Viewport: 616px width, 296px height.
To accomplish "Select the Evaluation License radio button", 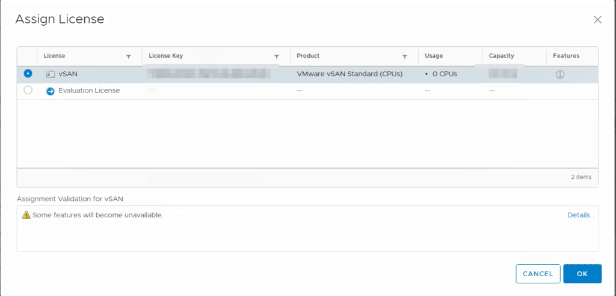I will 28,90.
